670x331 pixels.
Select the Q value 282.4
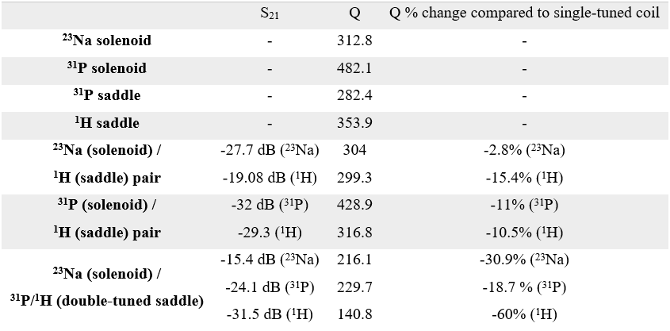click(355, 95)
